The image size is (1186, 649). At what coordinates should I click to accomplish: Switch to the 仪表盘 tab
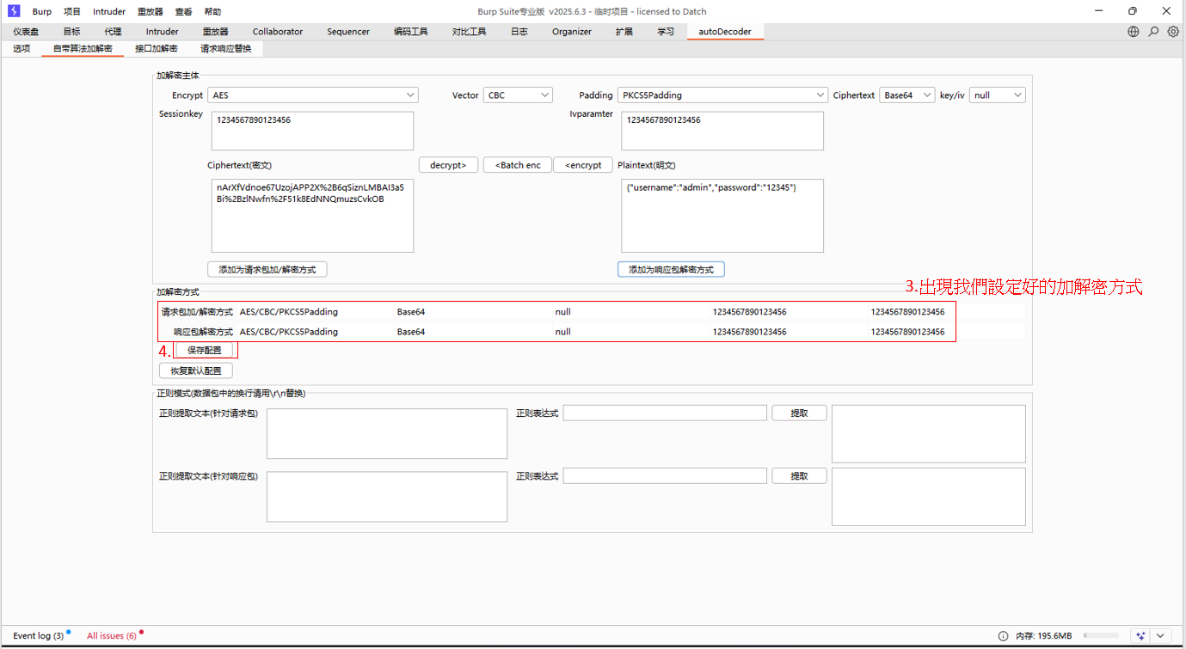26,32
